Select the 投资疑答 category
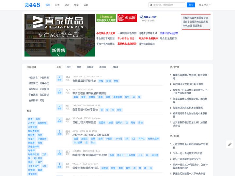This screenshot has width=235, height=176. coord(33,100)
